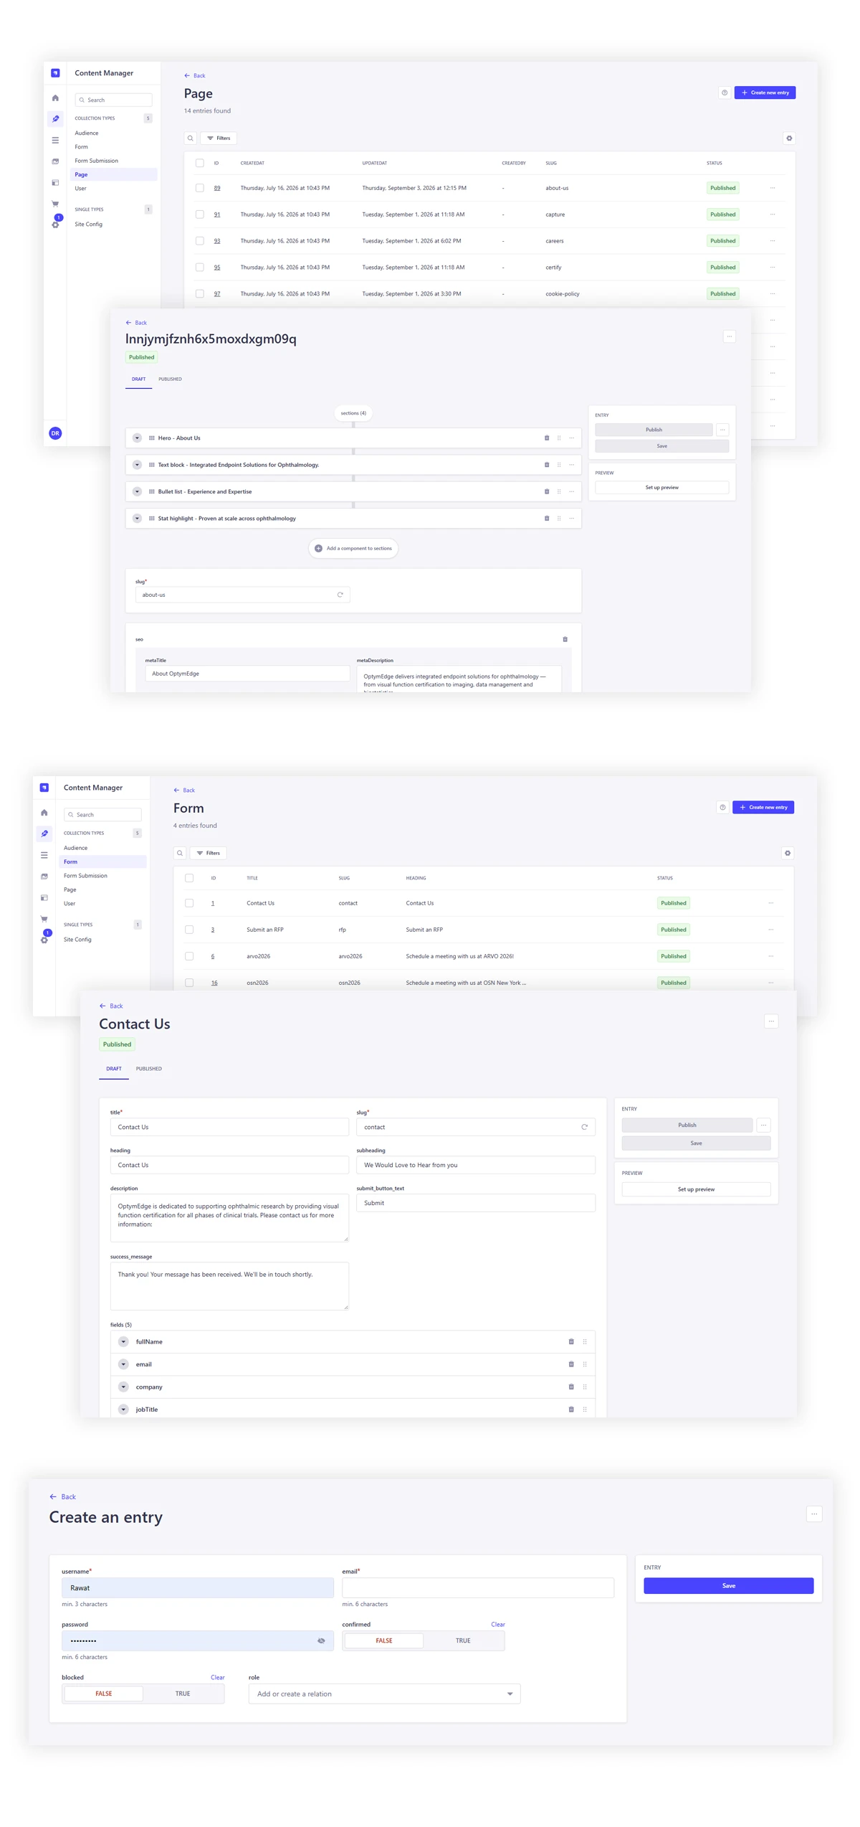Open User collection in Form window sidebar
860x1827 pixels.
coord(70,904)
